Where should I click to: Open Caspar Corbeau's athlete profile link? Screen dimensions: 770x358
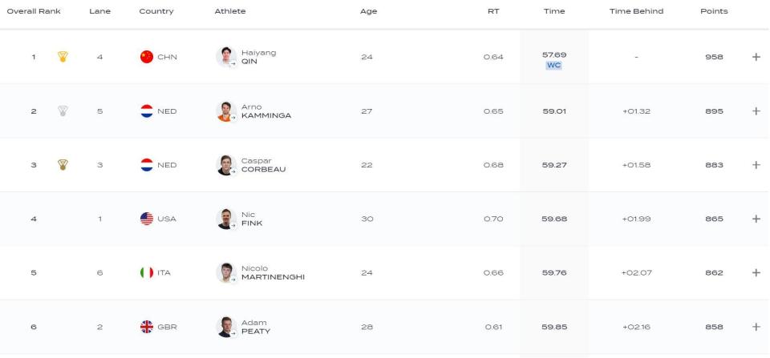pos(263,165)
